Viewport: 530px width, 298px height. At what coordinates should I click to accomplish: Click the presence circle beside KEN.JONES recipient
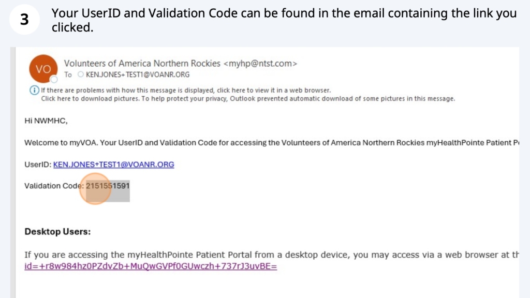[80, 74]
